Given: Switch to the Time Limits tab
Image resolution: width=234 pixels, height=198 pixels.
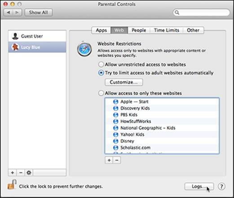Looking at the screenshot, I should 167,30.
